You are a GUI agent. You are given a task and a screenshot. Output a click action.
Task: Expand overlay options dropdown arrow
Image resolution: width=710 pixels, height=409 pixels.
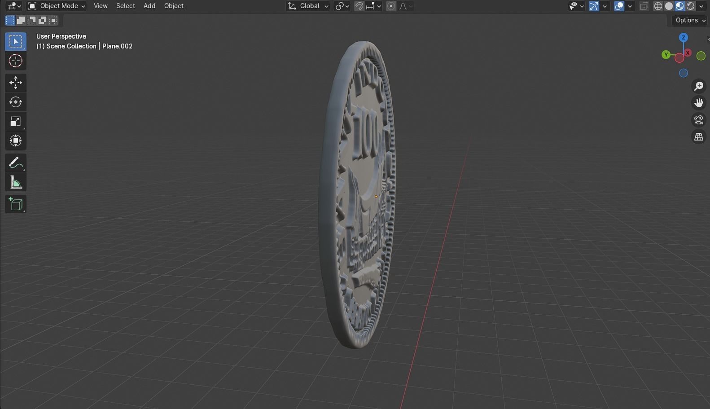630,6
